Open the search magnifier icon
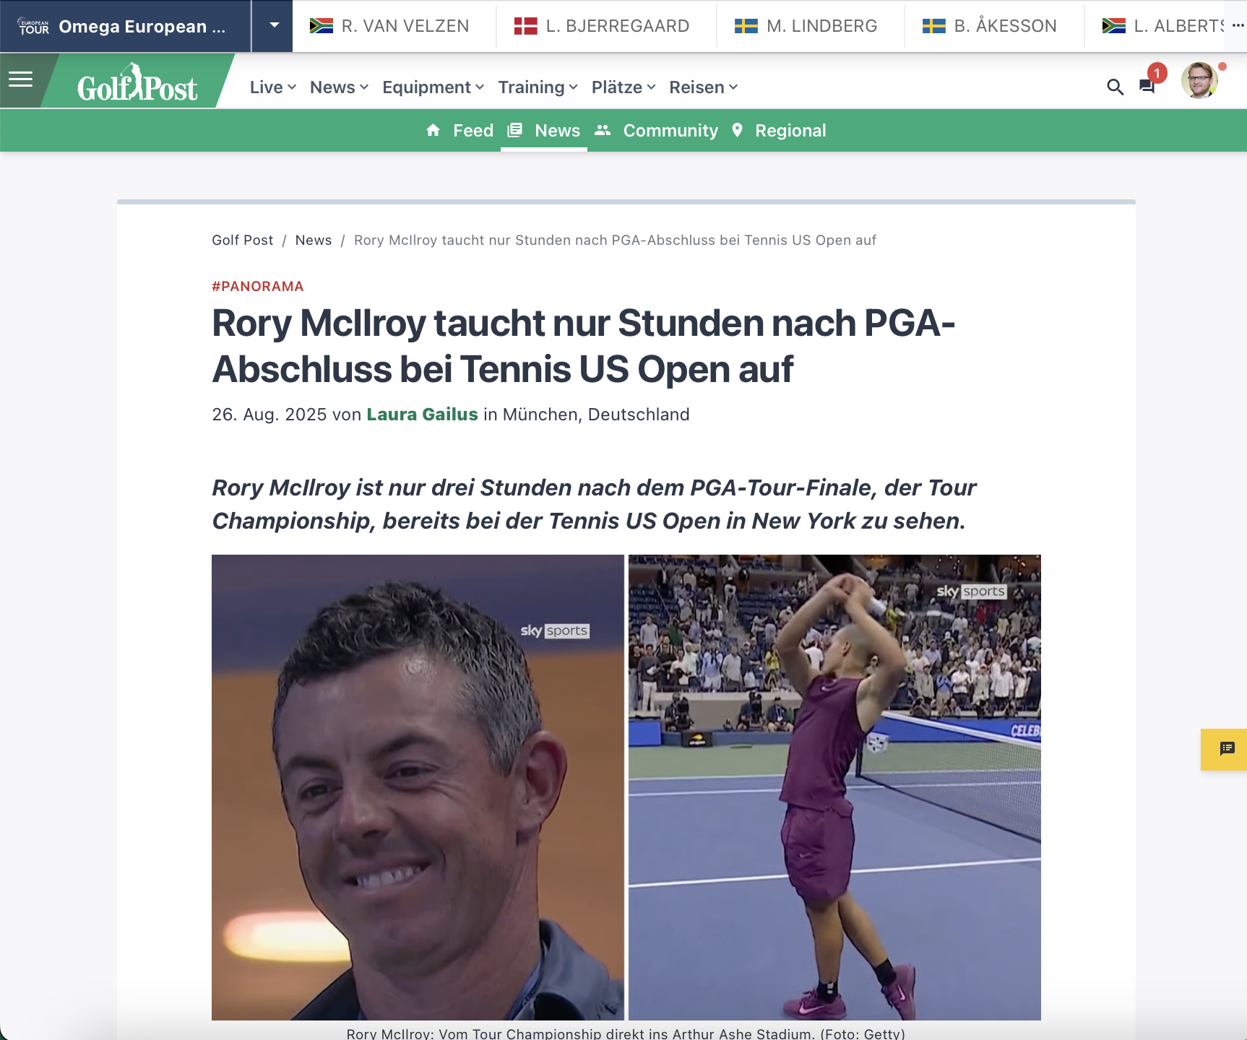The image size is (1247, 1040). click(x=1115, y=87)
